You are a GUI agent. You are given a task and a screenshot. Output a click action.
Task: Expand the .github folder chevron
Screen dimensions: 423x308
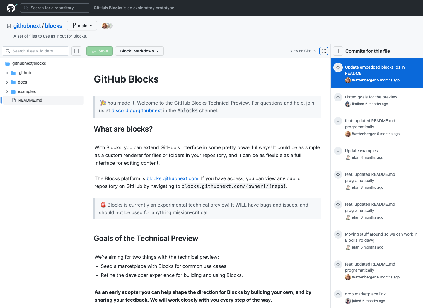tap(7, 73)
